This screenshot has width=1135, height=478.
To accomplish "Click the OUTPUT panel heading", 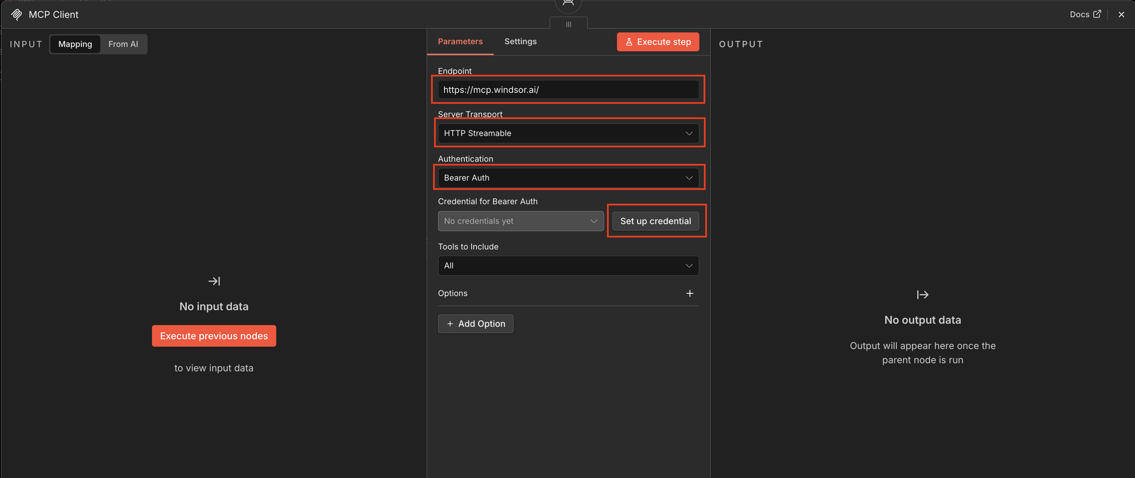I will point(741,44).
